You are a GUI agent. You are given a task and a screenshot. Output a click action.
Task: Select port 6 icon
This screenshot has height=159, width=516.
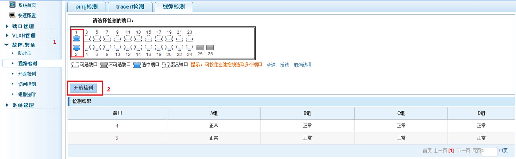(x=97, y=48)
